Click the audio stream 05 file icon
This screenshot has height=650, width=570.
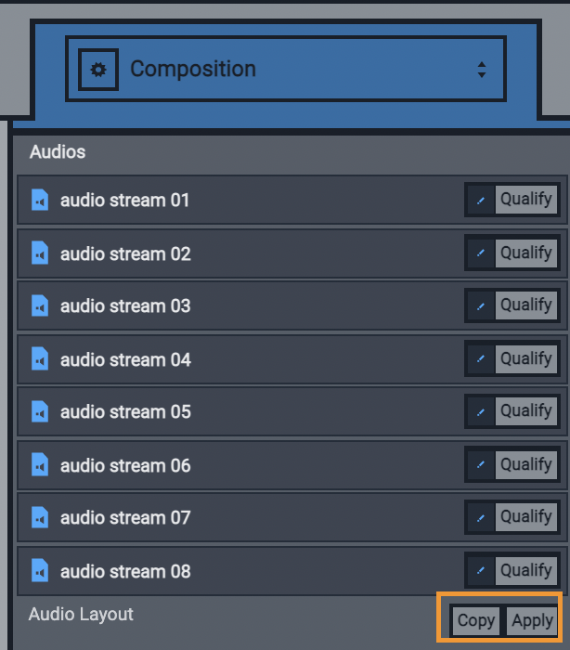click(40, 411)
